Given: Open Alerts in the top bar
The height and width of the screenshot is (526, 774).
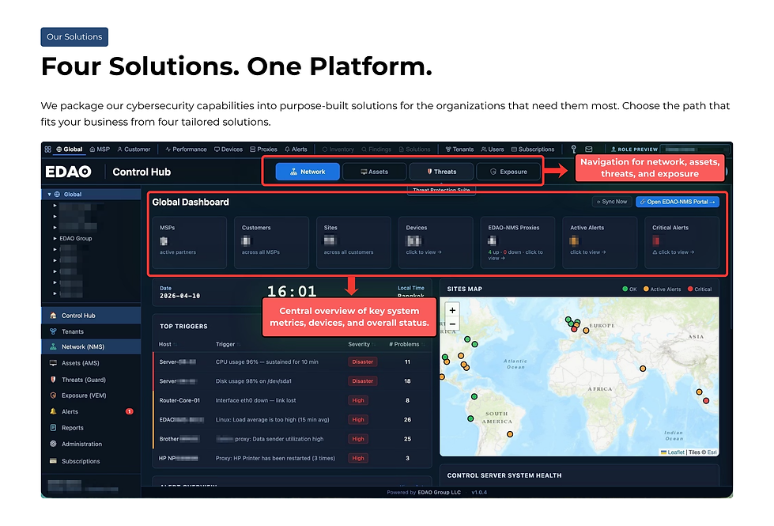Looking at the screenshot, I should point(296,149).
